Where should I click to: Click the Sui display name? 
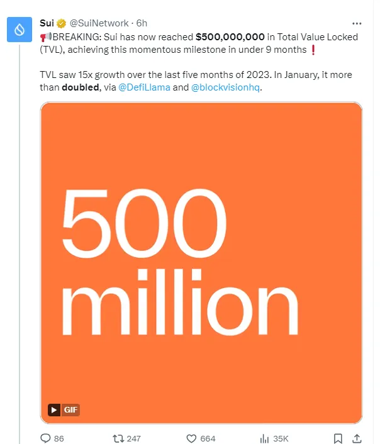[x=47, y=23]
